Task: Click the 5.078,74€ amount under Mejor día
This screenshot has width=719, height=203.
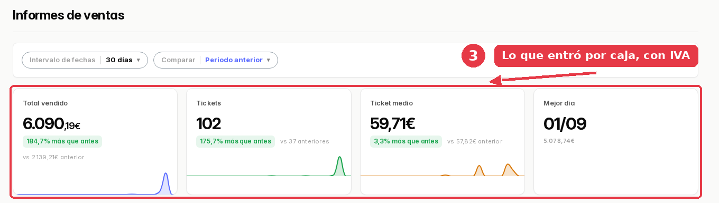Action: tap(559, 141)
